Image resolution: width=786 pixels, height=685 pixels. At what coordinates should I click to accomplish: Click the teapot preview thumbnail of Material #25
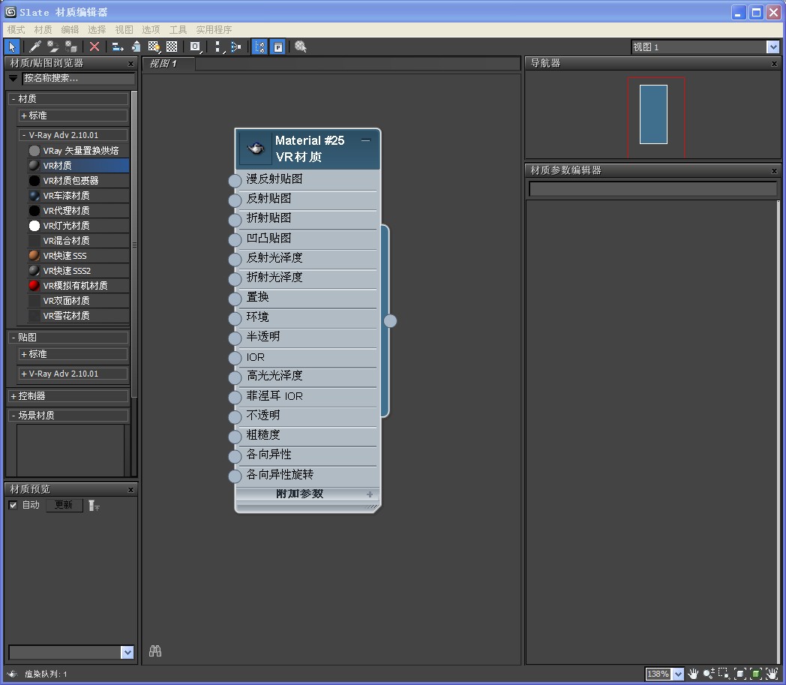(256, 149)
